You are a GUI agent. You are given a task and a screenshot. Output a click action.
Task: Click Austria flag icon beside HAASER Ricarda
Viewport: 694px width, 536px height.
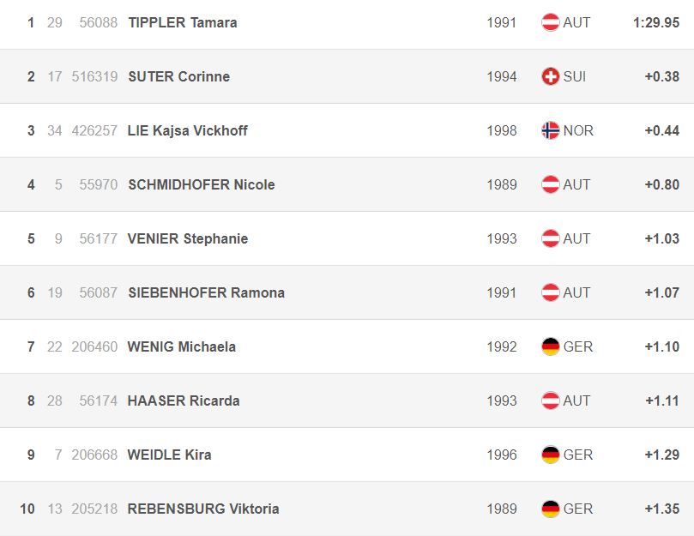click(550, 400)
